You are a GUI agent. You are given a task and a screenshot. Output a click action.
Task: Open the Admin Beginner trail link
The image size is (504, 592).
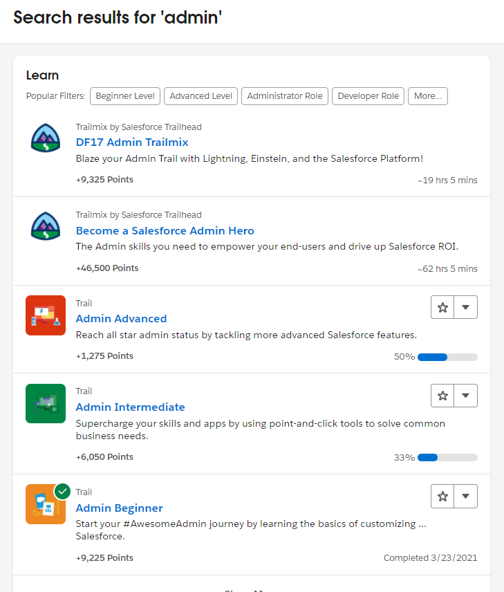[x=120, y=508]
